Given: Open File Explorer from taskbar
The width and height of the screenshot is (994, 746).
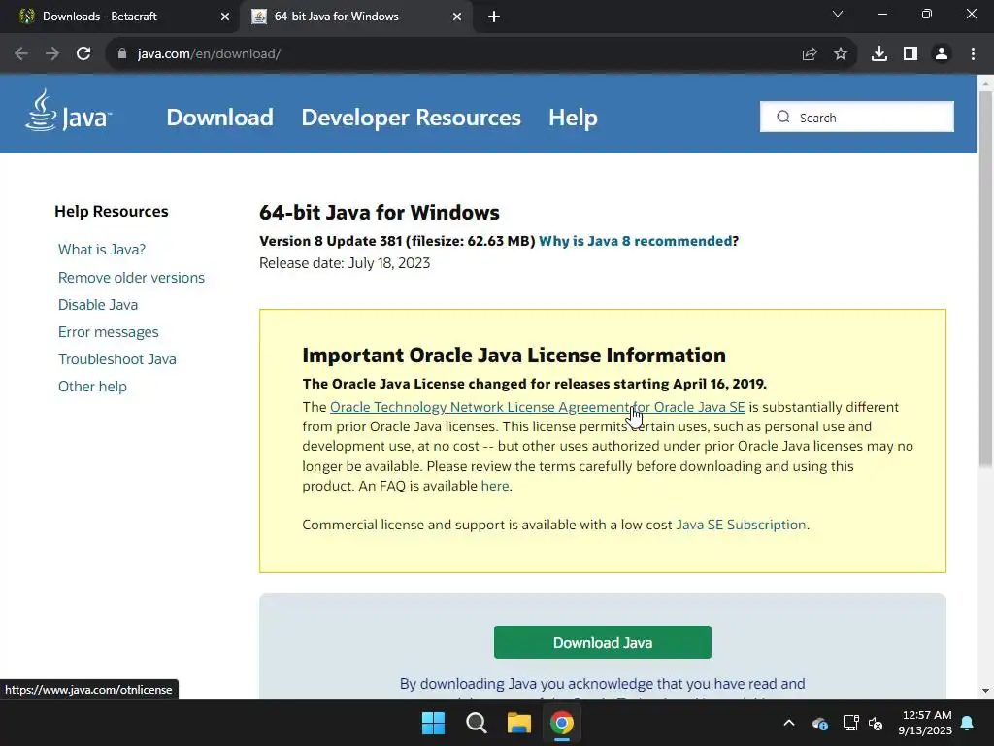Looking at the screenshot, I should pos(518,723).
